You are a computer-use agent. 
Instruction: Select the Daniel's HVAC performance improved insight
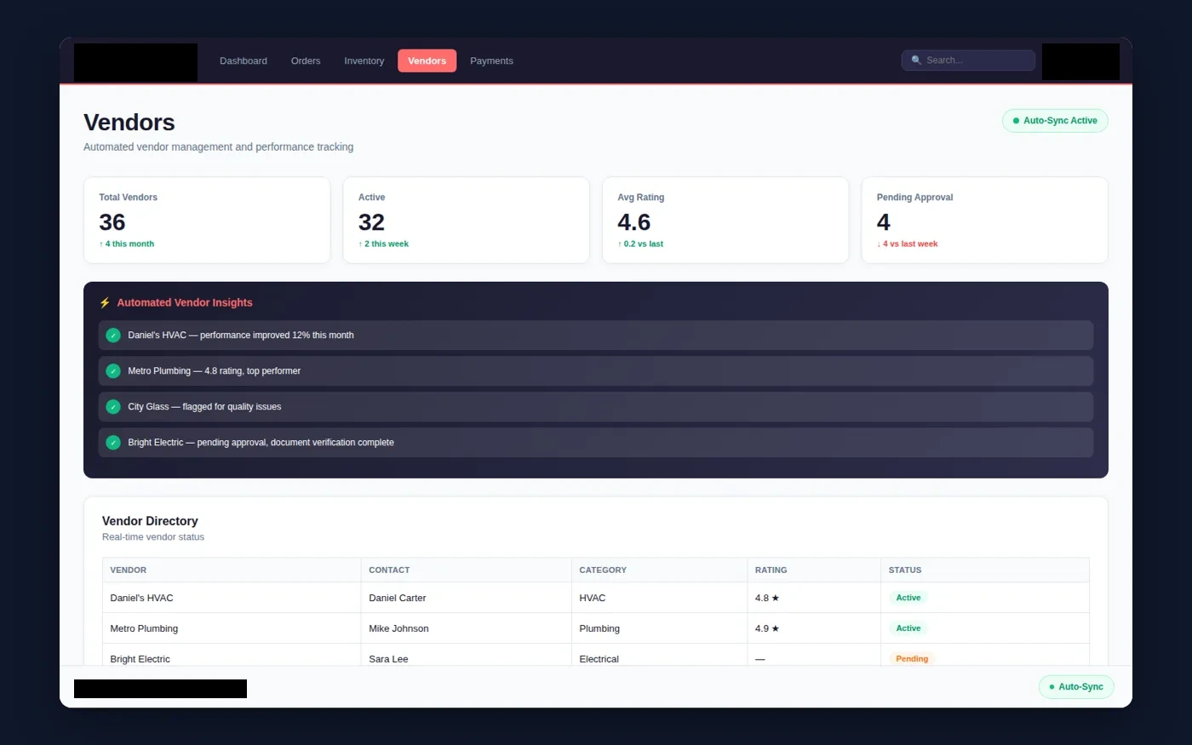point(596,335)
